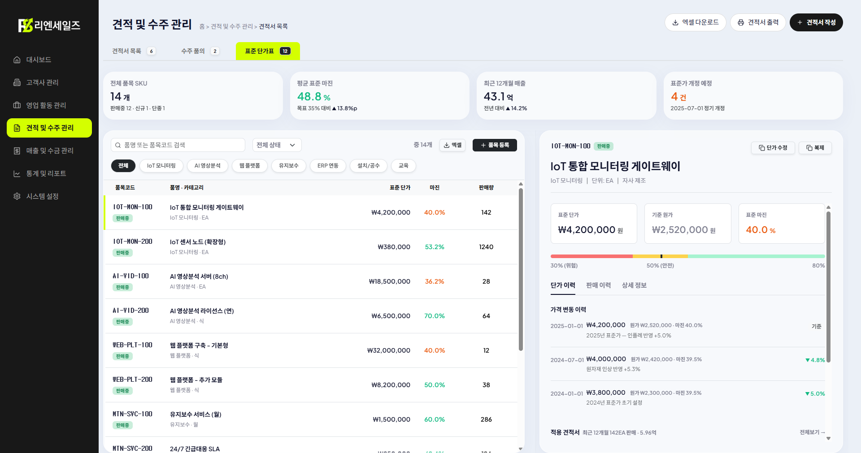Click the chevron arrow of 전체 상태
The width and height of the screenshot is (861, 453).
point(292,145)
